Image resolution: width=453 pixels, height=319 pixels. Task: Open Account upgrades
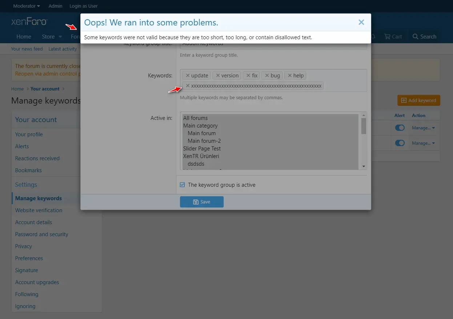(37, 282)
